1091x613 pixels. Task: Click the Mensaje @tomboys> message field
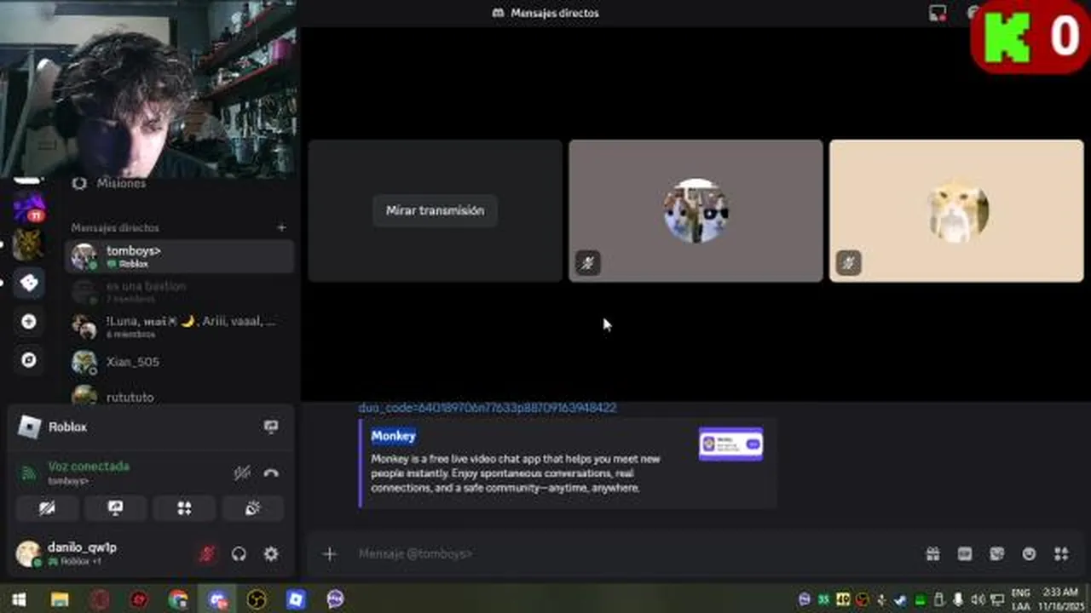(631, 553)
